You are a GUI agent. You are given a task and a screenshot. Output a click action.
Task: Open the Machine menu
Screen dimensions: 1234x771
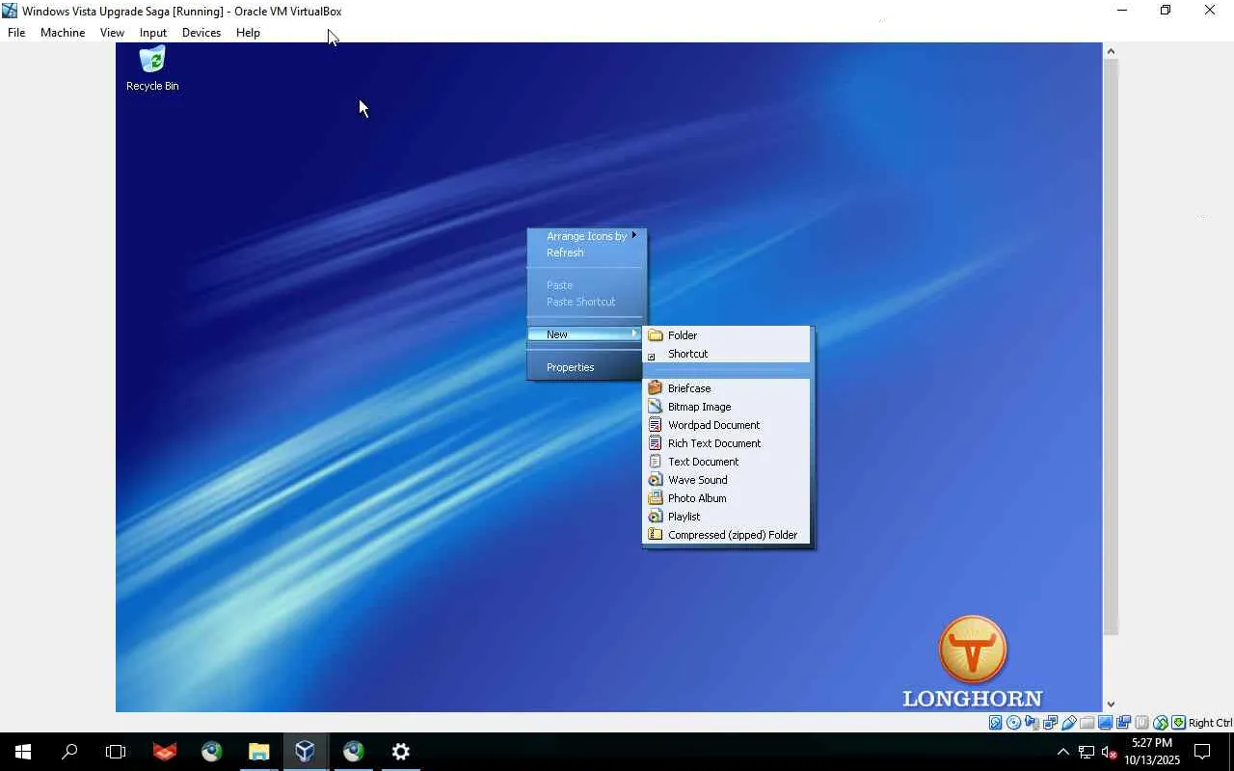tap(63, 33)
